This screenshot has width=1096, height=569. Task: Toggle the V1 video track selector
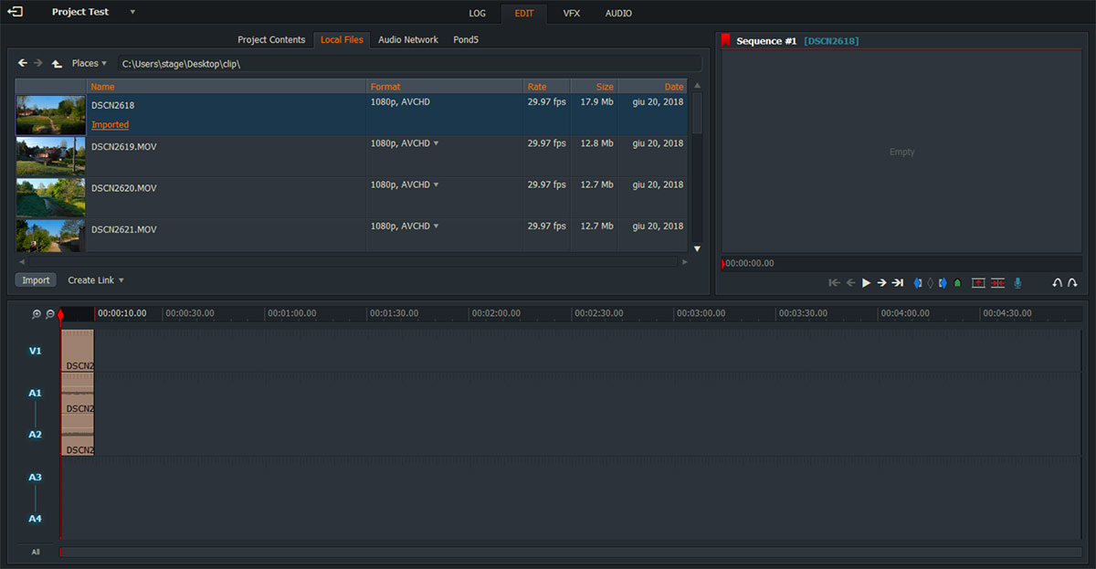tap(35, 351)
